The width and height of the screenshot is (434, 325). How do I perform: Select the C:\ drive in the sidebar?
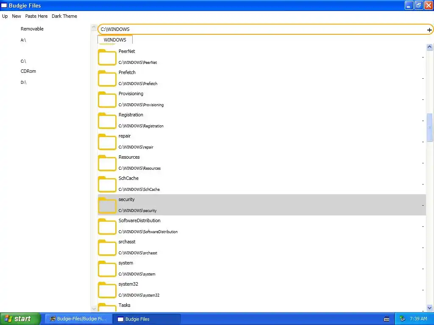pyautogui.click(x=23, y=61)
